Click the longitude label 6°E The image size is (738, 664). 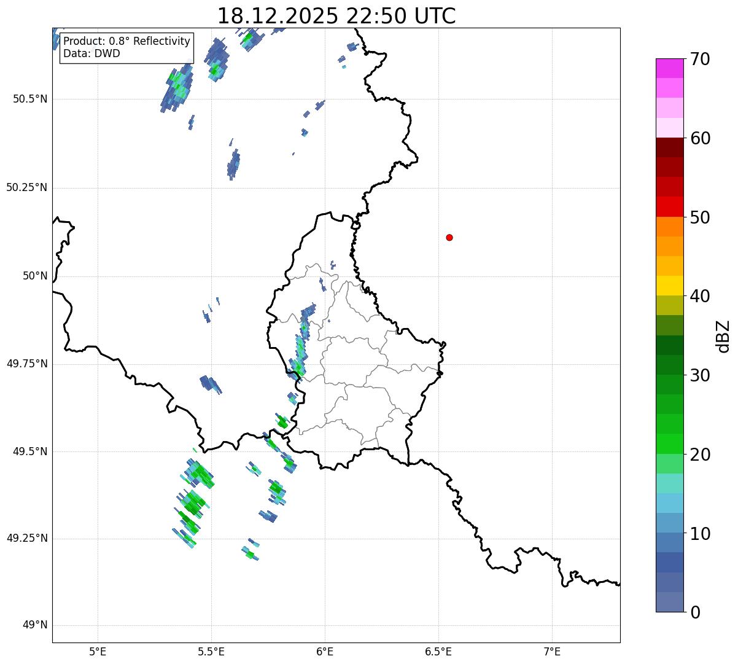[x=325, y=651]
